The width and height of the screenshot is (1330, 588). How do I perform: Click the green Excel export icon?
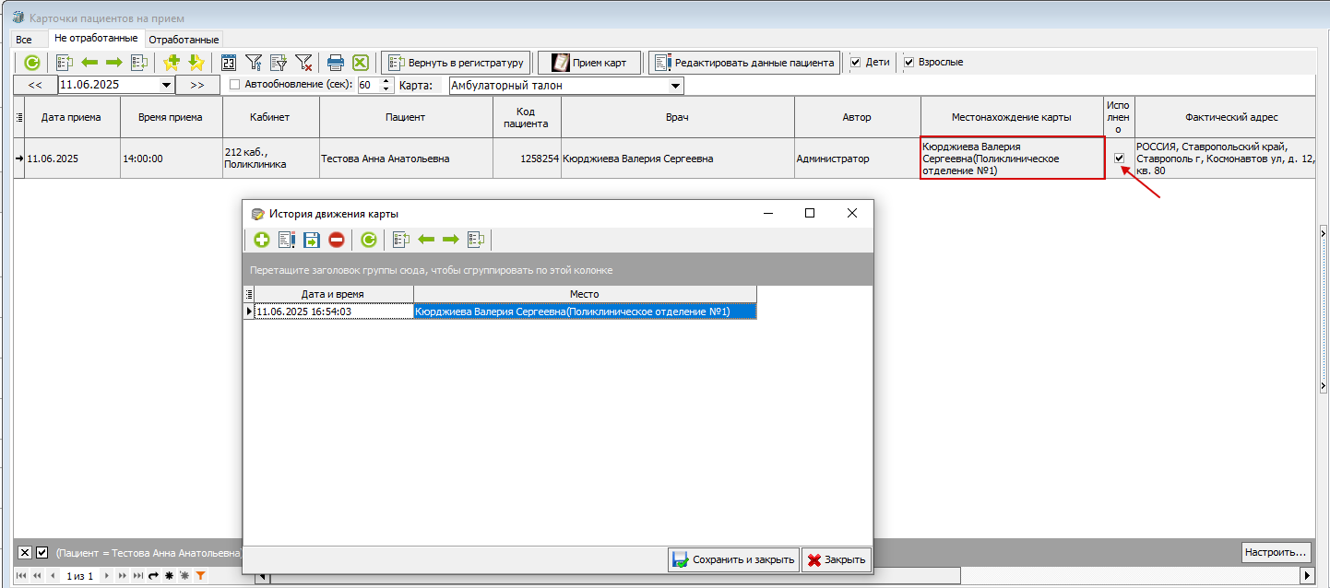click(361, 63)
